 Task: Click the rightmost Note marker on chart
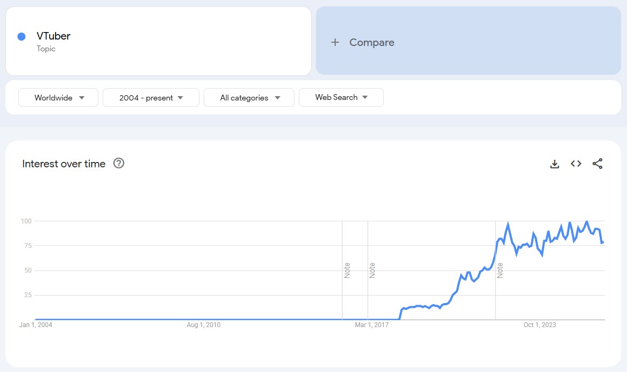(x=500, y=270)
